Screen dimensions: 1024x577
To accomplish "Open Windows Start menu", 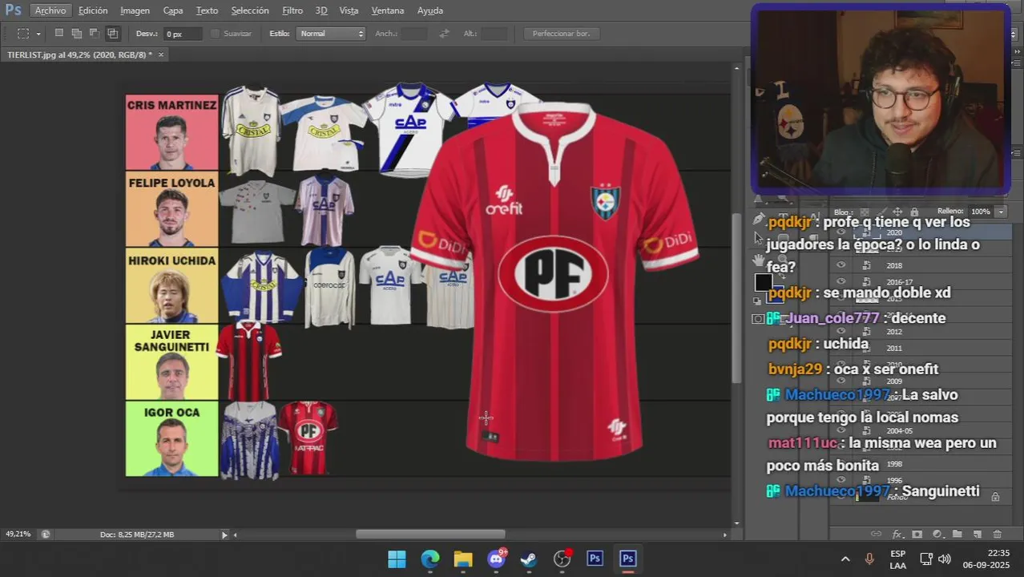I will [397, 559].
